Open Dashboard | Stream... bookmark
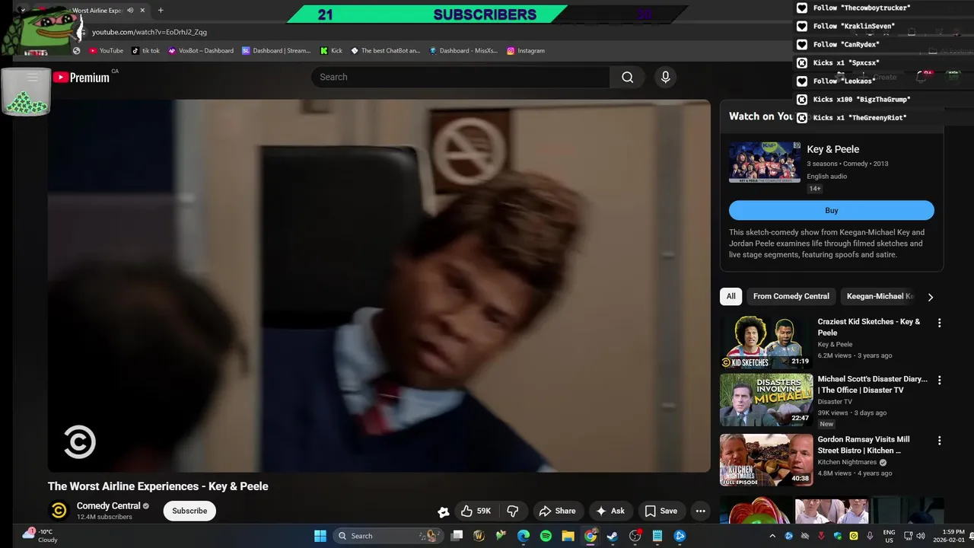Image resolution: width=974 pixels, height=548 pixels. pyautogui.click(x=276, y=50)
